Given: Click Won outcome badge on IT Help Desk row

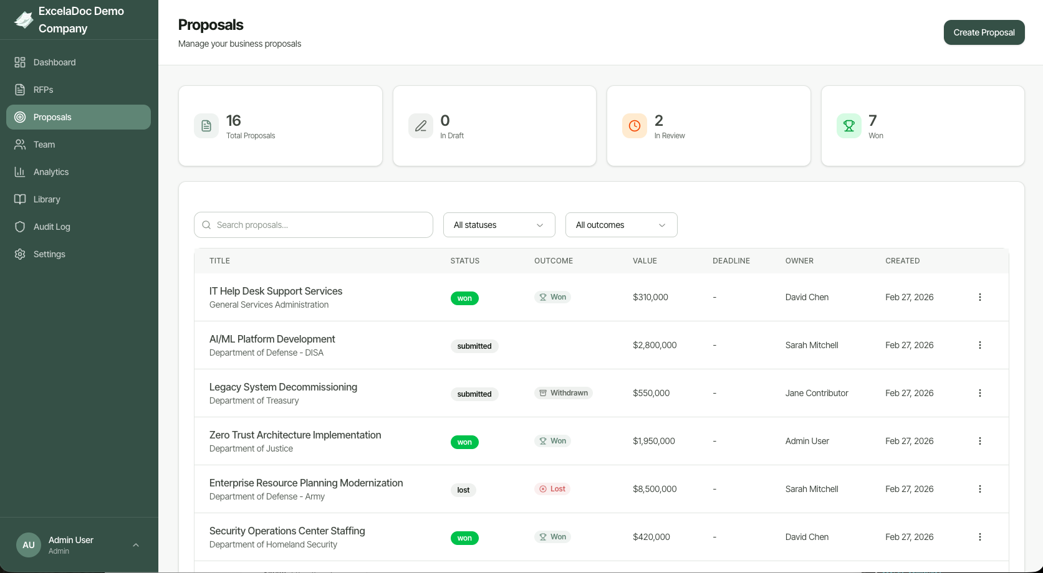Looking at the screenshot, I should tap(552, 297).
